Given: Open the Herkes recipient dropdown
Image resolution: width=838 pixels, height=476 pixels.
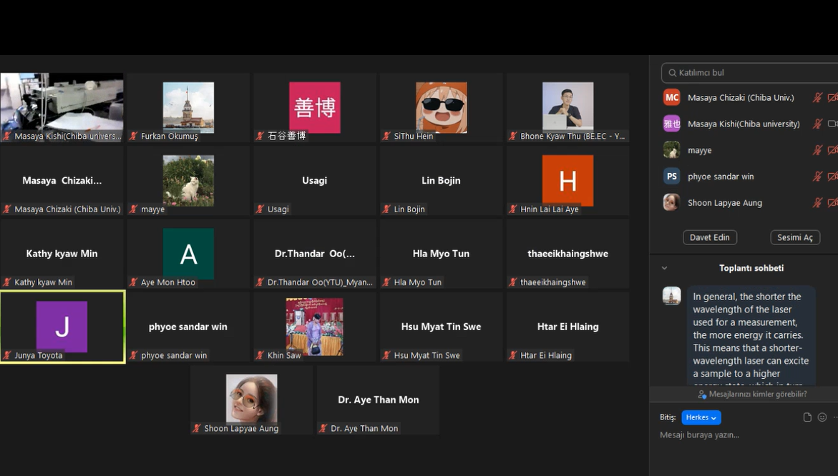Looking at the screenshot, I should click(701, 417).
